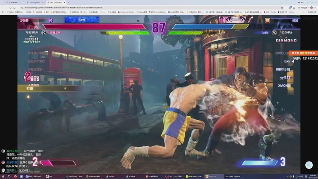Click the 2 HITS combo counter
The width and height of the screenshot is (318, 179).
click(x=32, y=77)
